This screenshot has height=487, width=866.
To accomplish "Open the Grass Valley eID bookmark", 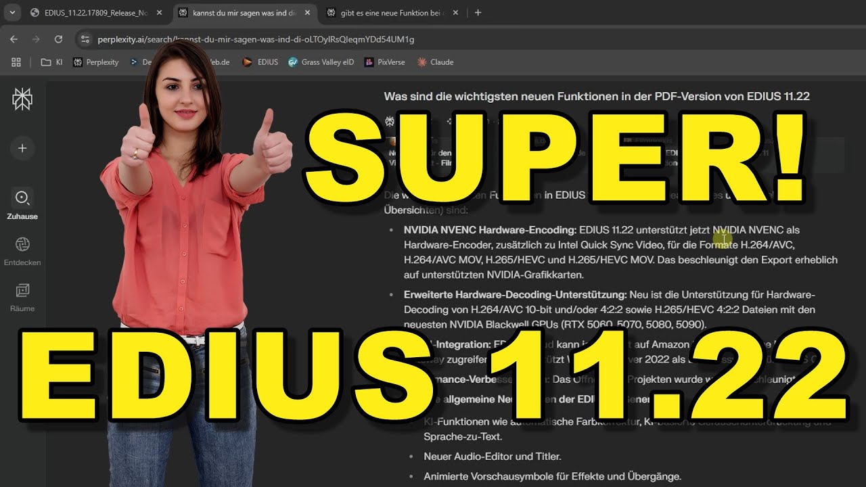I will (x=321, y=62).
